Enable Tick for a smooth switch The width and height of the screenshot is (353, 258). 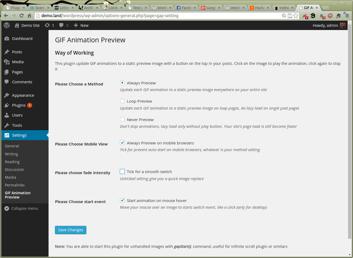pyautogui.click(x=122, y=171)
